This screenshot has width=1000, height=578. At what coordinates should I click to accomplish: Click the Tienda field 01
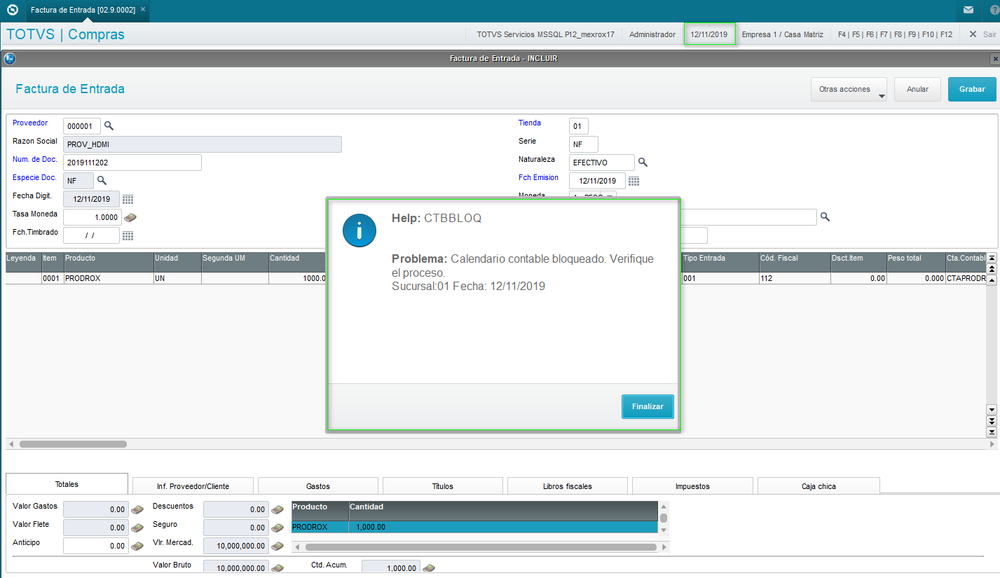[x=578, y=126]
